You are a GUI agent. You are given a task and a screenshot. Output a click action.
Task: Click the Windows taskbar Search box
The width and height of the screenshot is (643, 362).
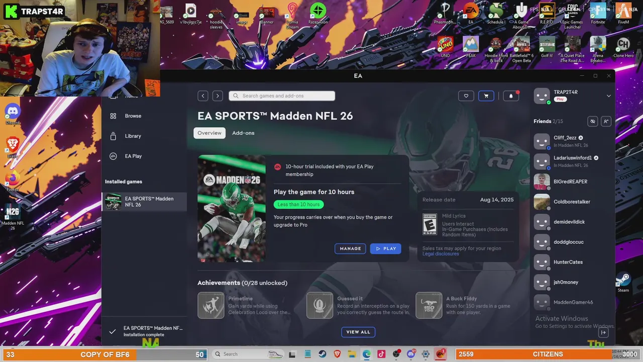[x=248, y=354]
